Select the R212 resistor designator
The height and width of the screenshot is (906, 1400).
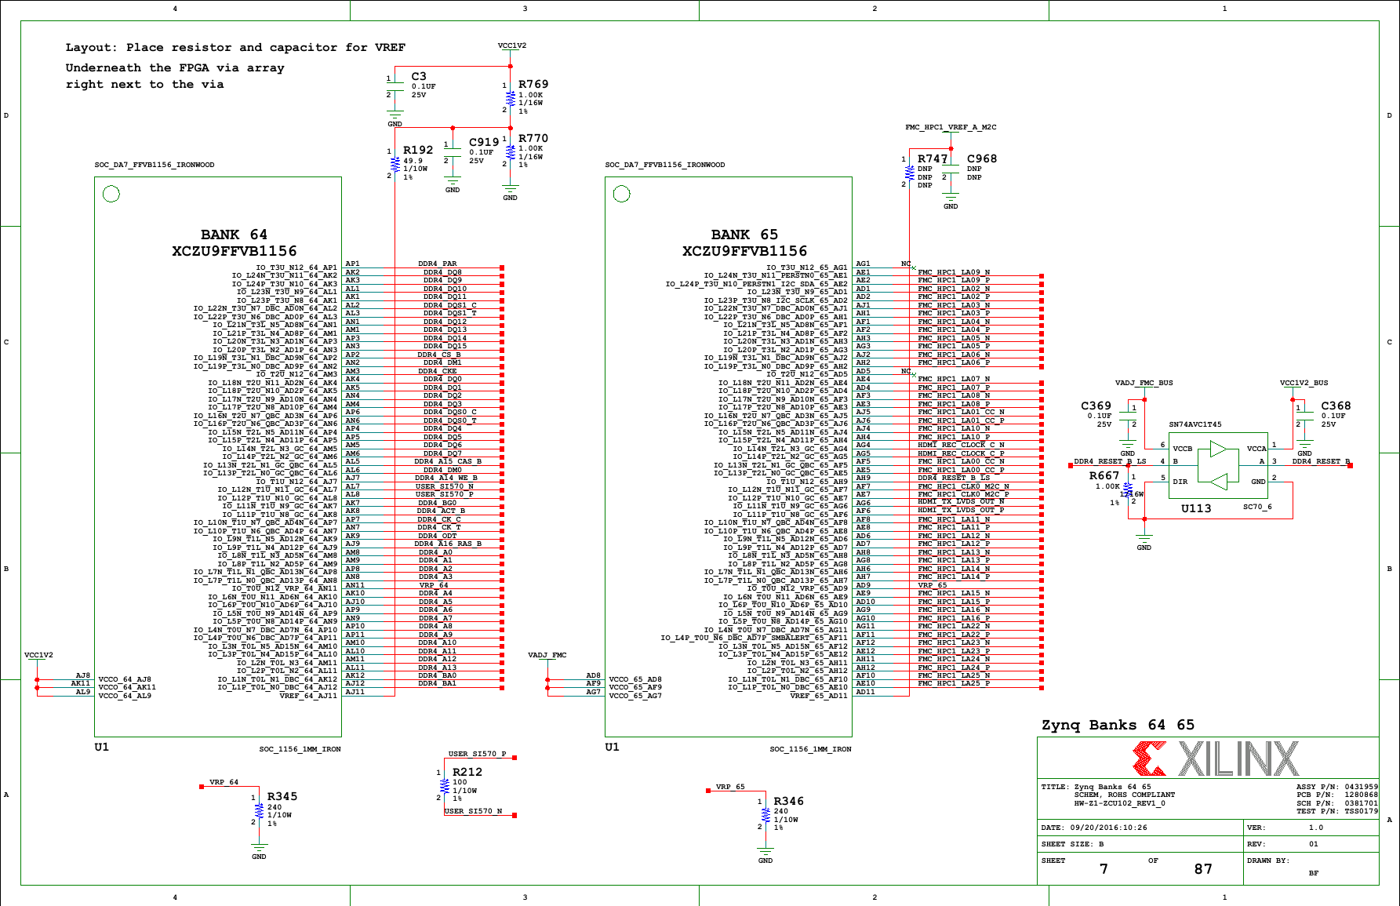[467, 773]
